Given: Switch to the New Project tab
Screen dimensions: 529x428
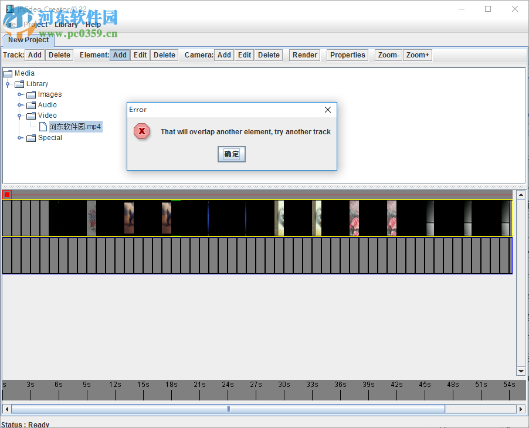Looking at the screenshot, I should point(28,40).
